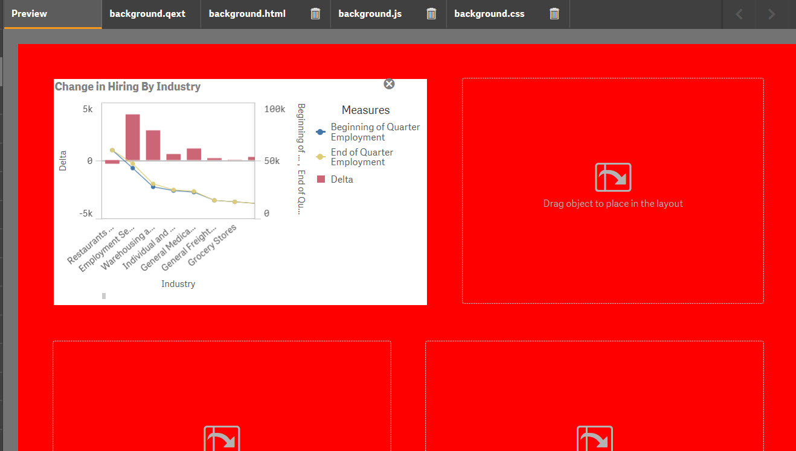Select the Delta legend entry
The height and width of the screenshot is (451, 796).
tap(335, 179)
